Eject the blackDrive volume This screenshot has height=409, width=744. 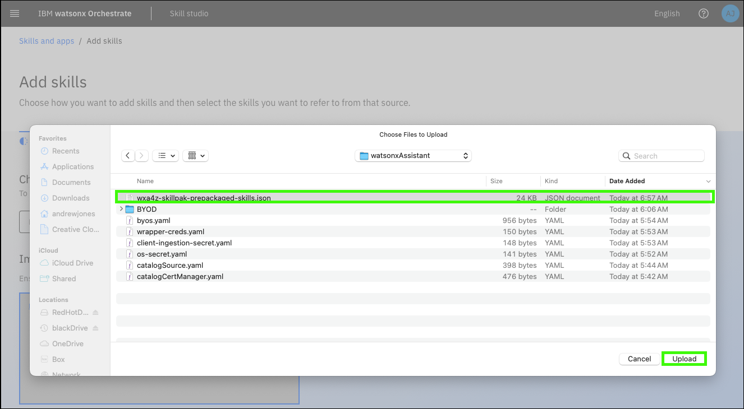(x=95, y=328)
